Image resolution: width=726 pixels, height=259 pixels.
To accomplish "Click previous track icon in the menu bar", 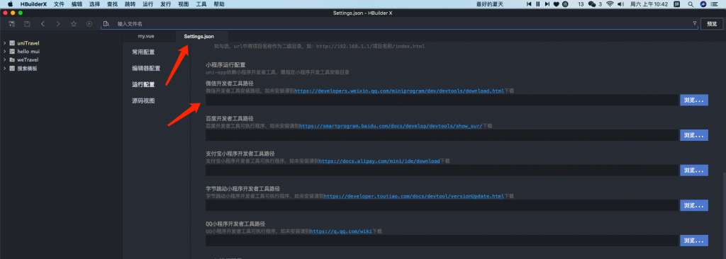I will (x=529, y=4).
